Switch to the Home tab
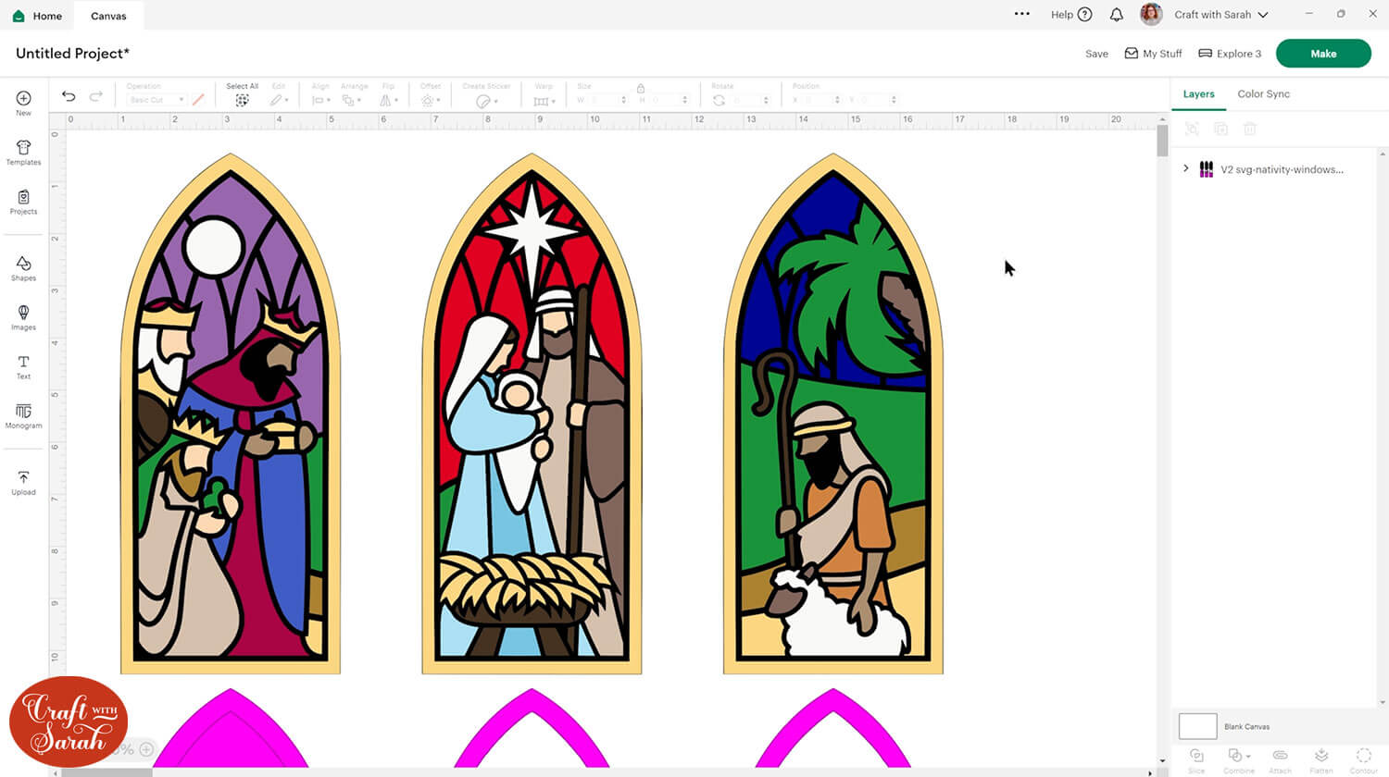The image size is (1389, 777). (38, 16)
